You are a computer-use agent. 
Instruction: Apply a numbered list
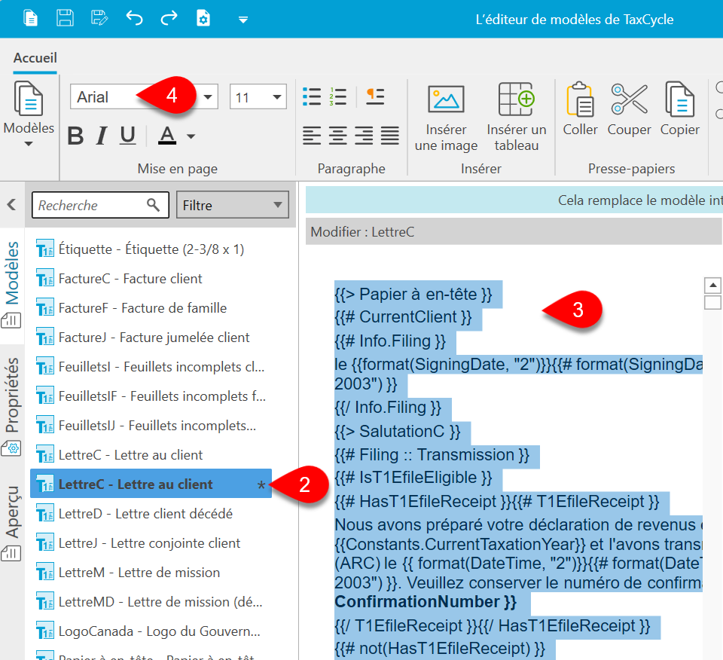click(x=338, y=97)
